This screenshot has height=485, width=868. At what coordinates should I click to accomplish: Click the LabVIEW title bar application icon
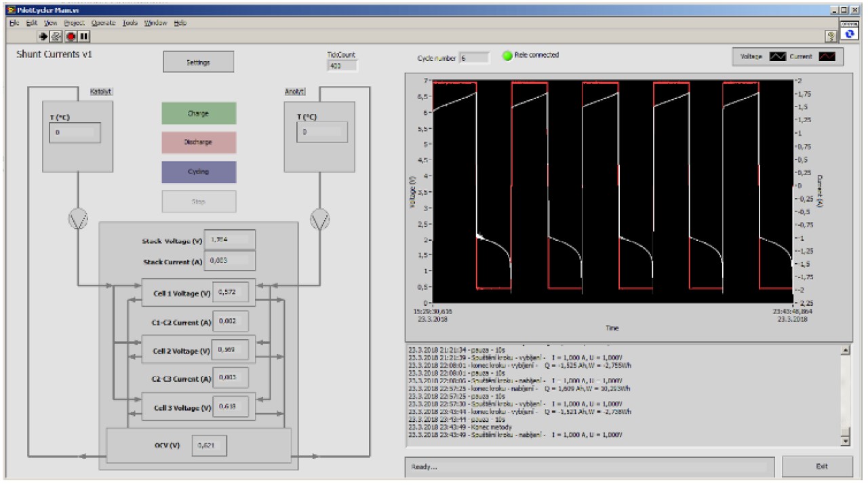coord(10,10)
